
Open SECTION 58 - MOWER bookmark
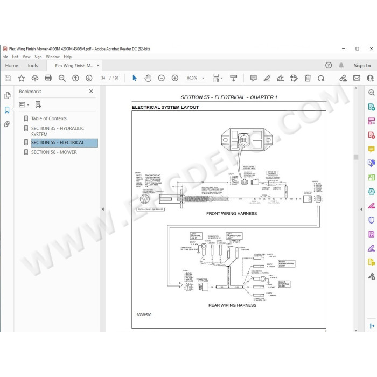tap(54, 152)
